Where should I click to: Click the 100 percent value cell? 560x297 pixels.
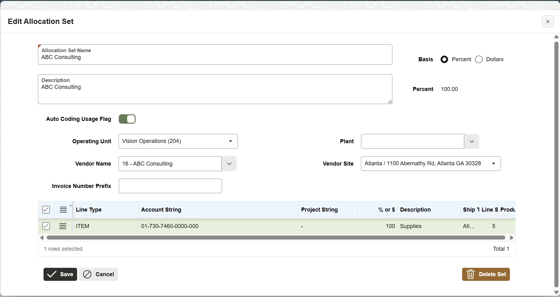point(377,226)
